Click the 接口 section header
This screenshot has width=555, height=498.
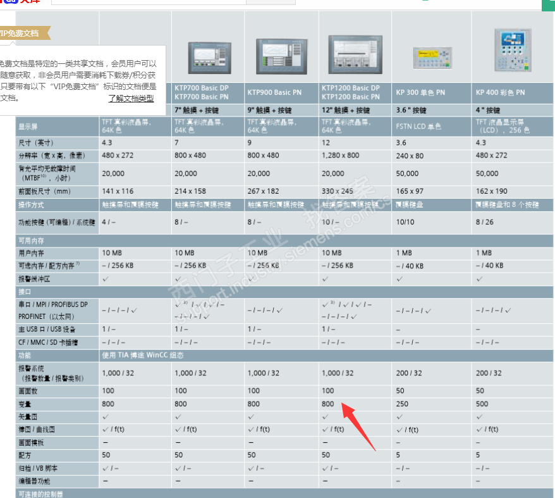click(x=284, y=292)
